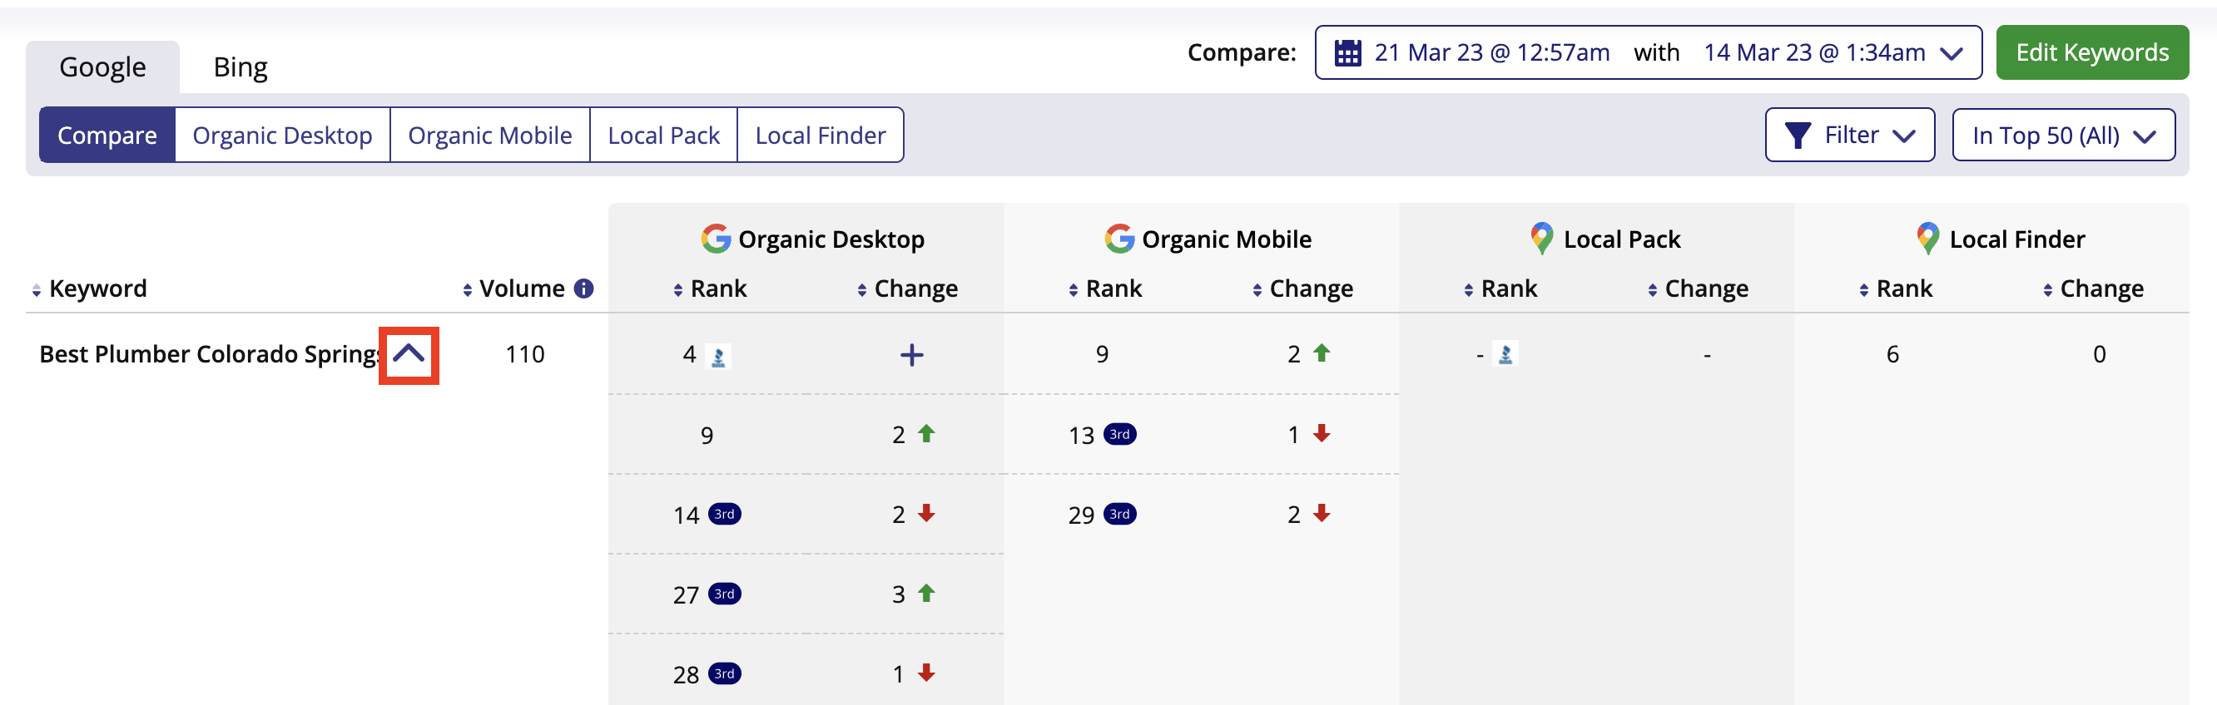Select the Compare view tab
This screenshot has height=705, width=2217.
(x=107, y=135)
